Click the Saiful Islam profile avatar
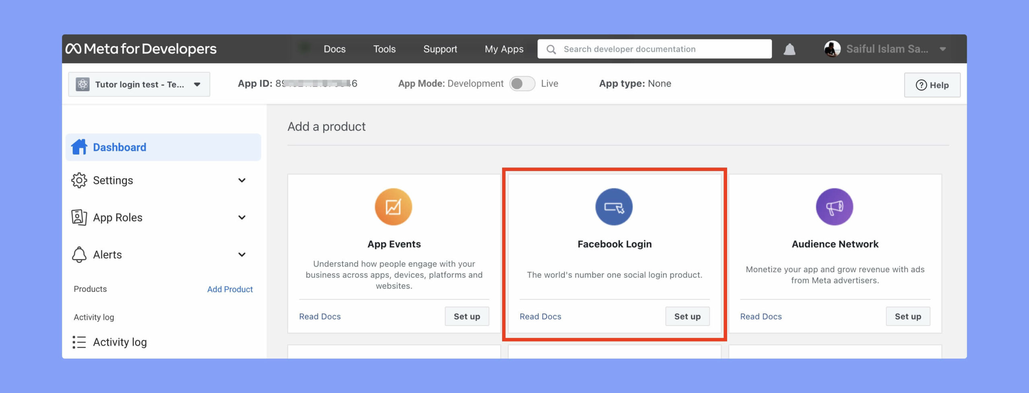Viewport: 1029px width, 393px height. point(832,49)
